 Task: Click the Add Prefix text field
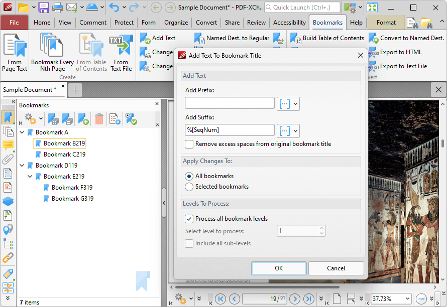[x=230, y=103]
